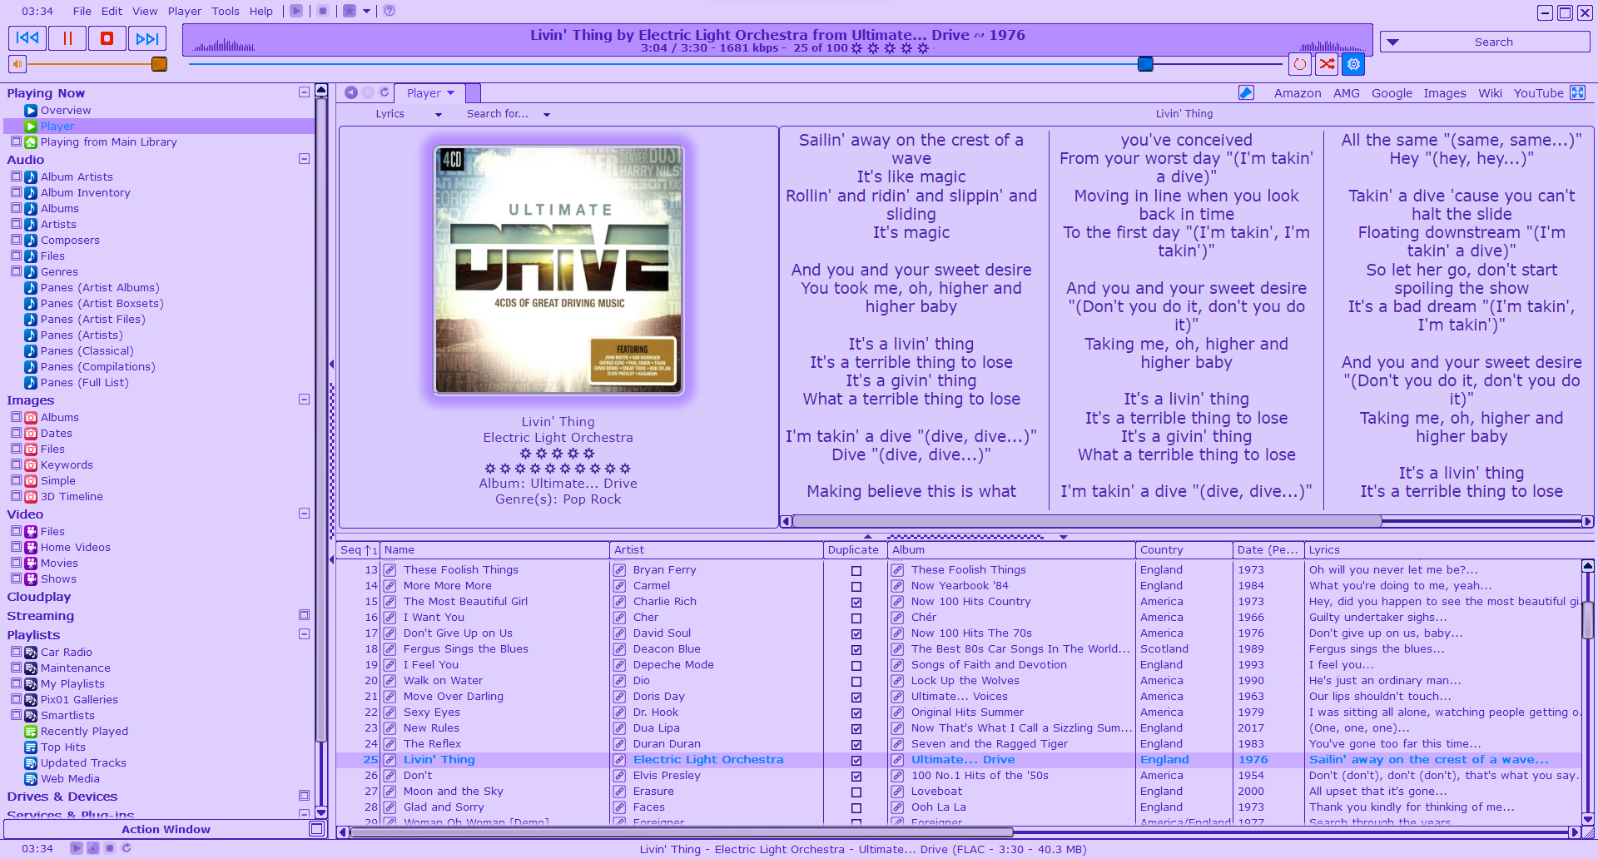
Task: Collapse the Playlists section
Action: 304,634
